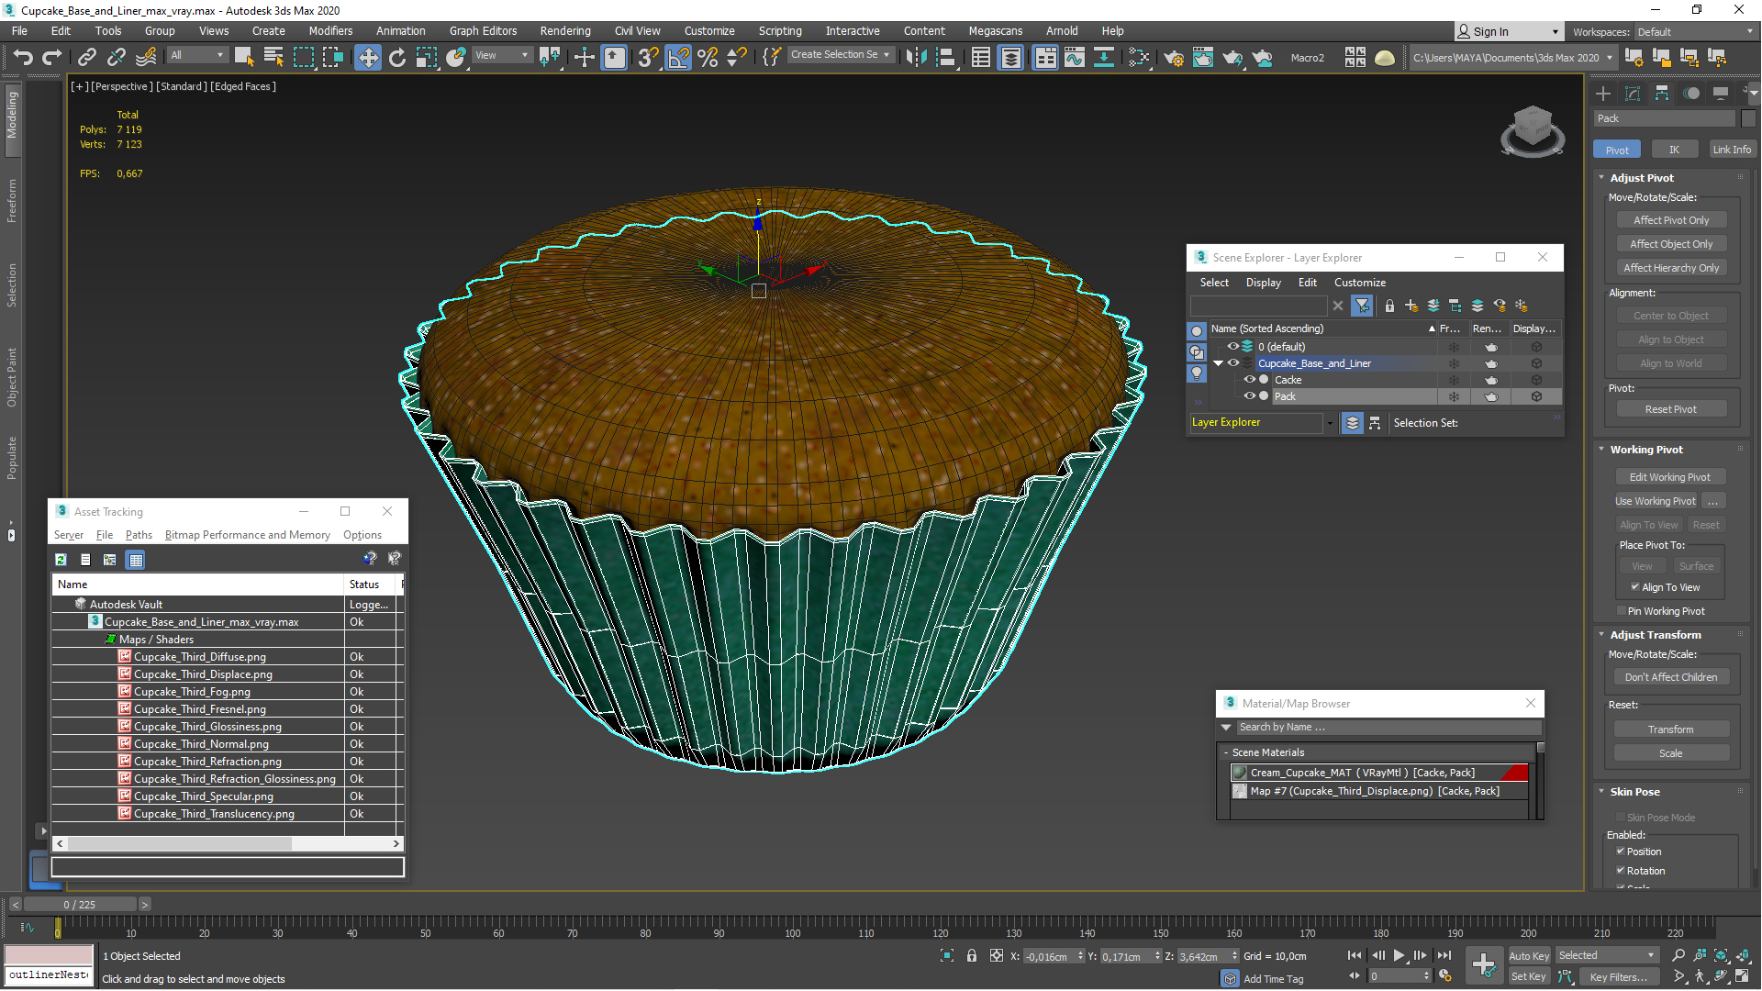Click the Set Key button
The height and width of the screenshot is (991, 1762).
coord(1528,976)
